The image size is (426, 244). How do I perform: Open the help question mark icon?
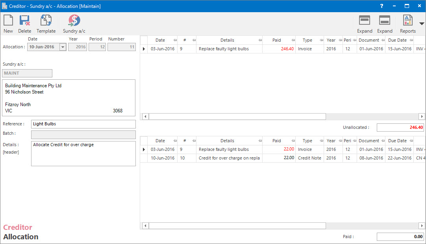click(382, 6)
